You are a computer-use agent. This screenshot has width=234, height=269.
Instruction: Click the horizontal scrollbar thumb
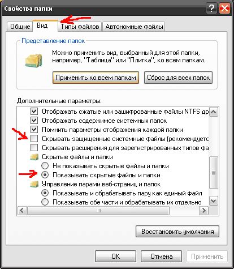click(x=98, y=211)
